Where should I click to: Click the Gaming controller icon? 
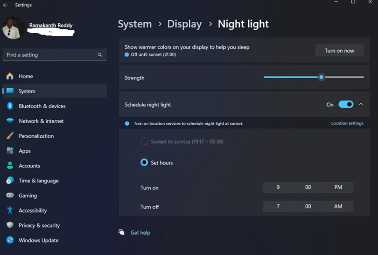(x=10, y=195)
